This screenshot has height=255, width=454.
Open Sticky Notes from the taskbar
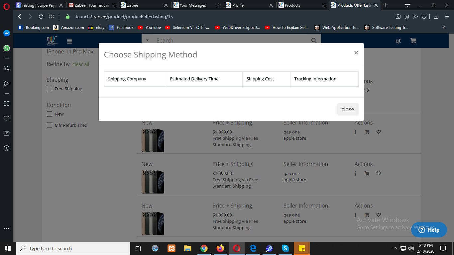[x=302, y=248]
